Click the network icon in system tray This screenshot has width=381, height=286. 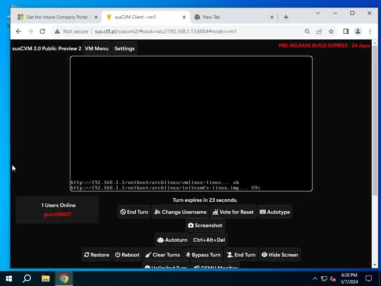(x=324, y=279)
